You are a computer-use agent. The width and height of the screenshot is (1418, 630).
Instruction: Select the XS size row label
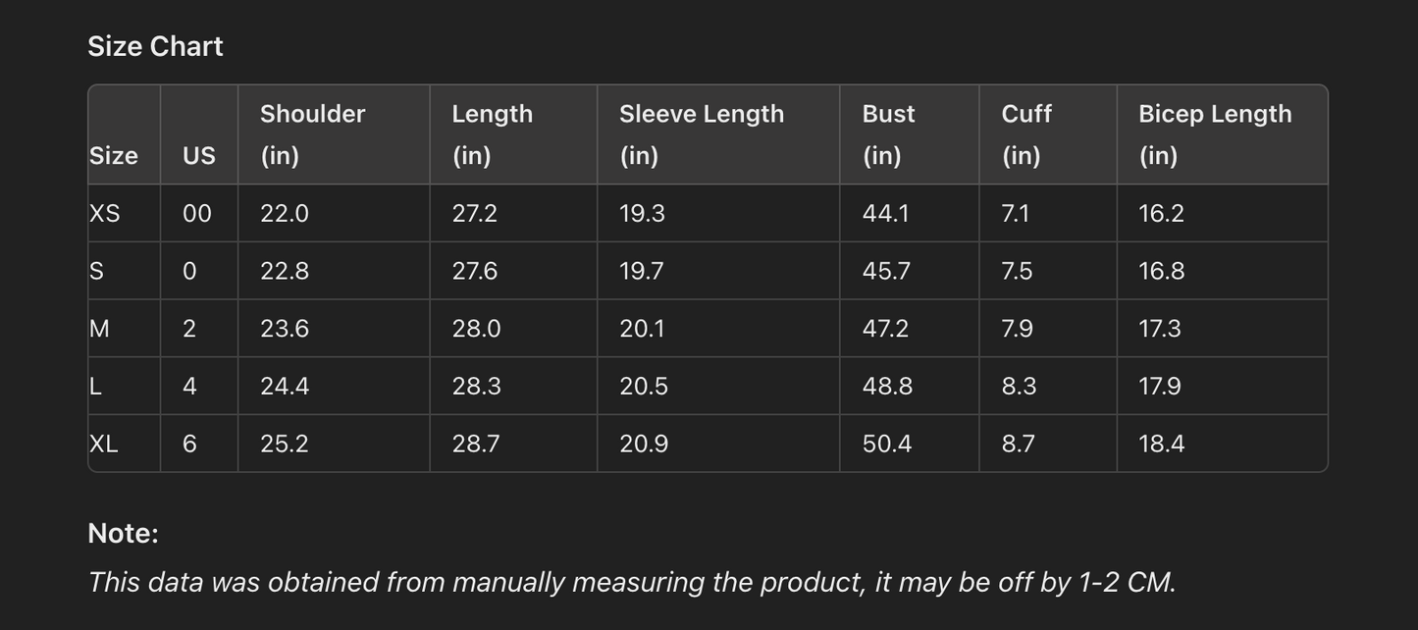click(105, 213)
